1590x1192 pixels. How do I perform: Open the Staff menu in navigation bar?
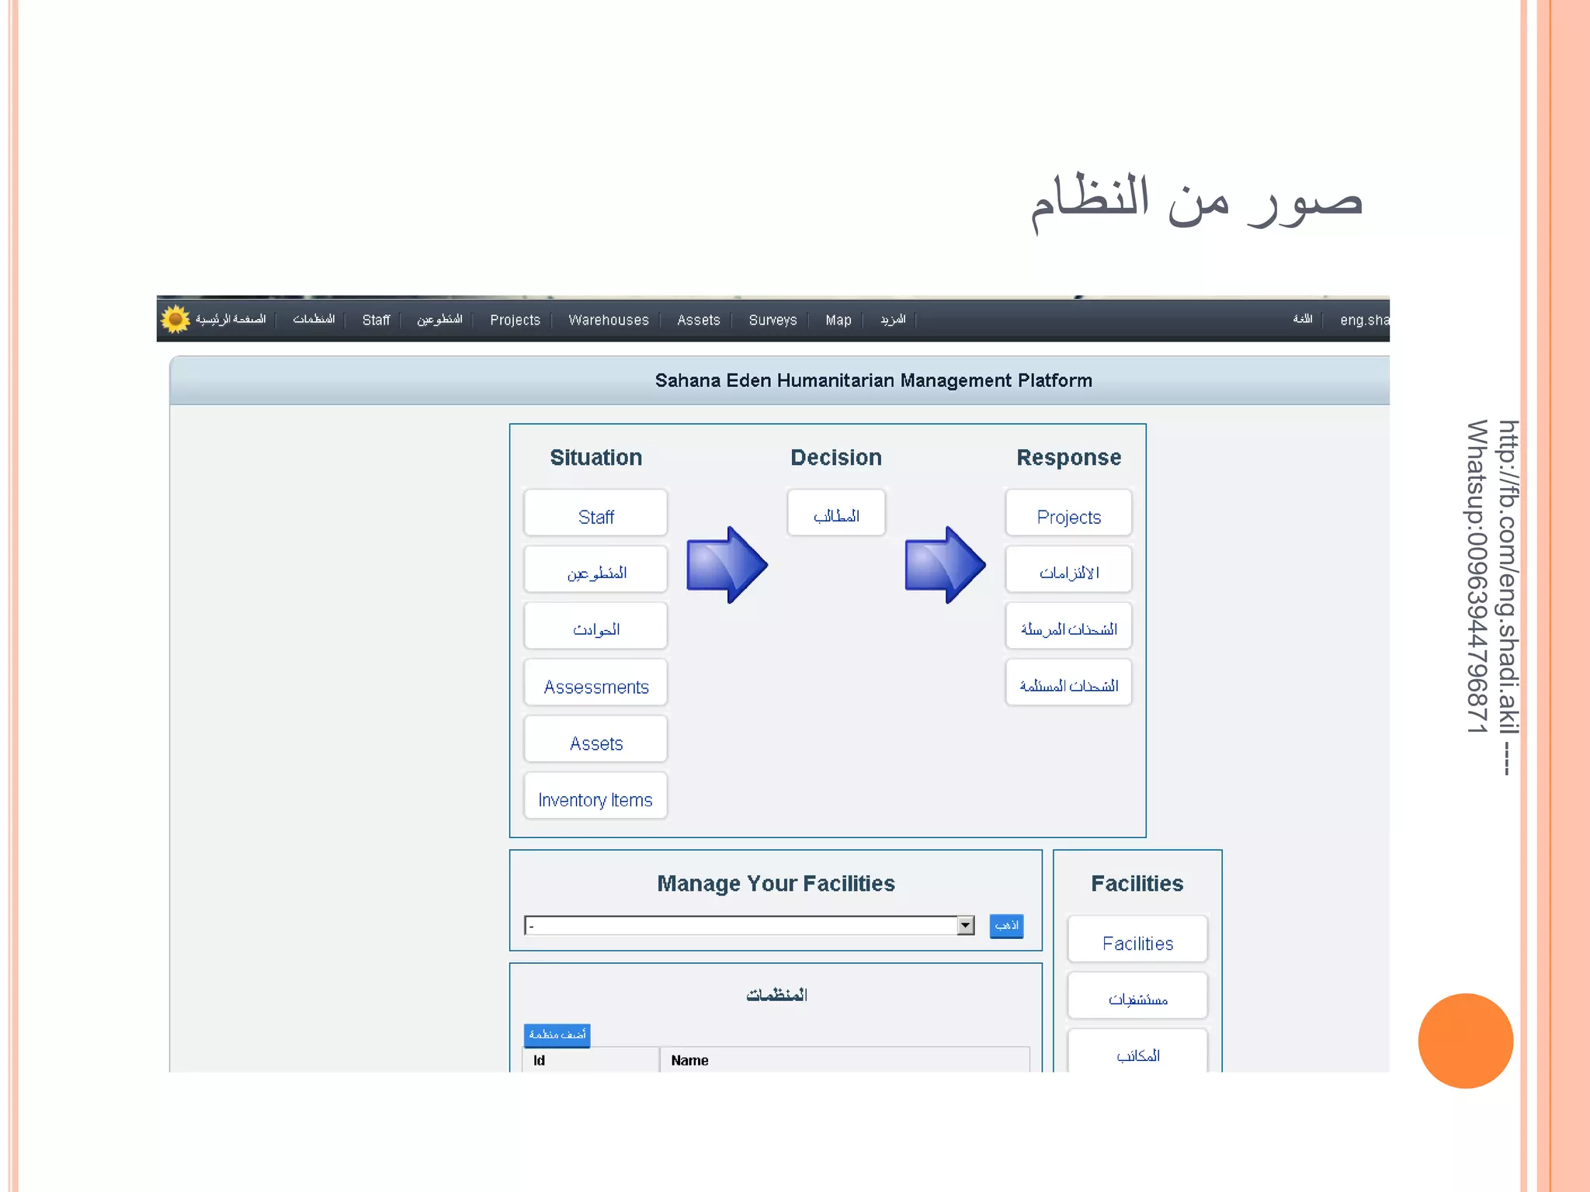(x=376, y=320)
